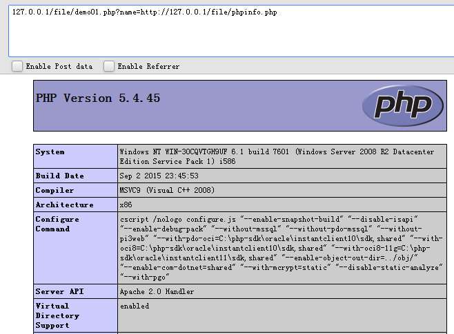Tick the Enable Referrer checkbox
454x334 pixels.
pyautogui.click(x=109, y=66)
